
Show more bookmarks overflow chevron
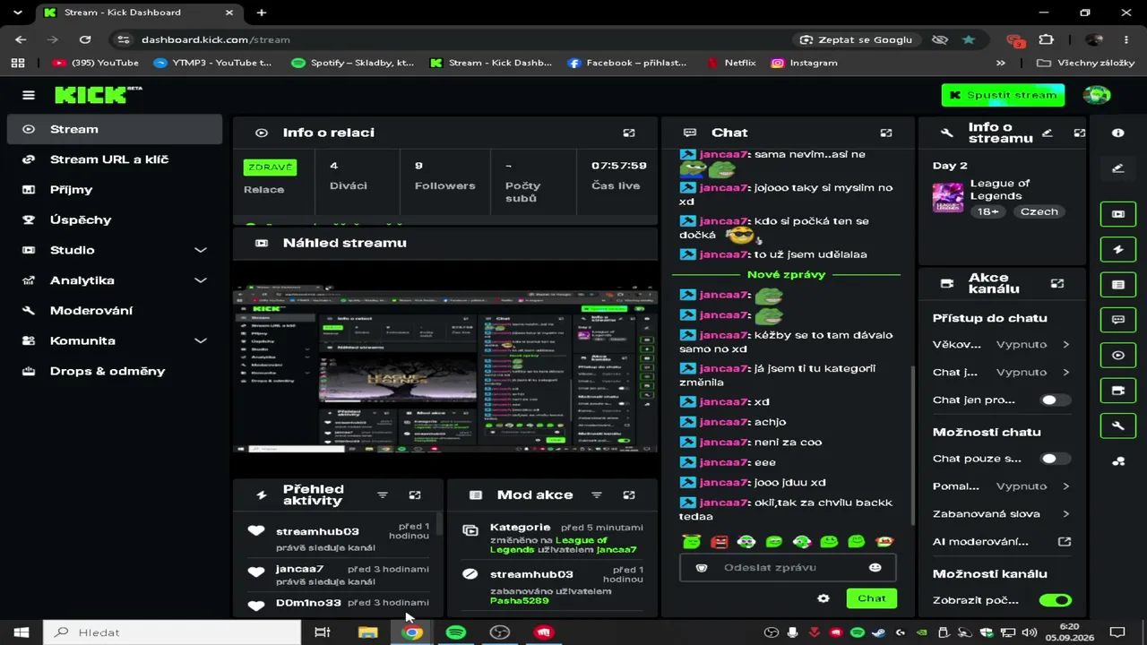click(x=1000, y=63)
